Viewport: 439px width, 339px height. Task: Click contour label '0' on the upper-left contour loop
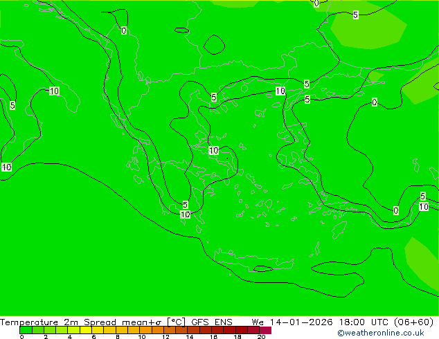124,30
